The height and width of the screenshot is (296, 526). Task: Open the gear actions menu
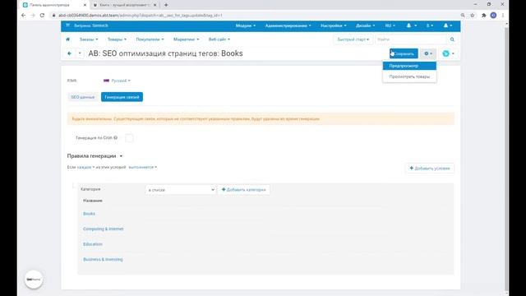428,53
